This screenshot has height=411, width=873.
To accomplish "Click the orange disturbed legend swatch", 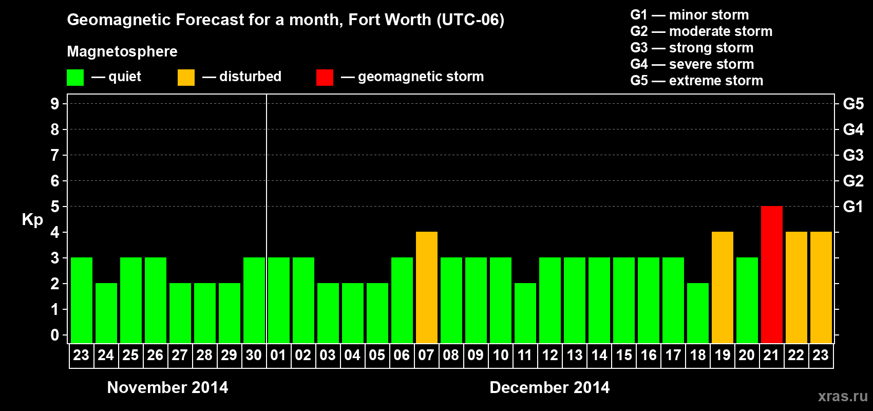I will click(x=186, y=78).
